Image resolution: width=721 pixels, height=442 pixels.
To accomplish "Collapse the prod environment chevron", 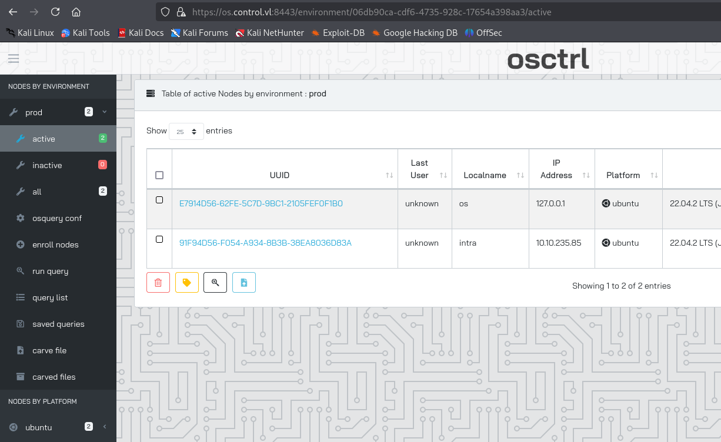I will point(105,112).
